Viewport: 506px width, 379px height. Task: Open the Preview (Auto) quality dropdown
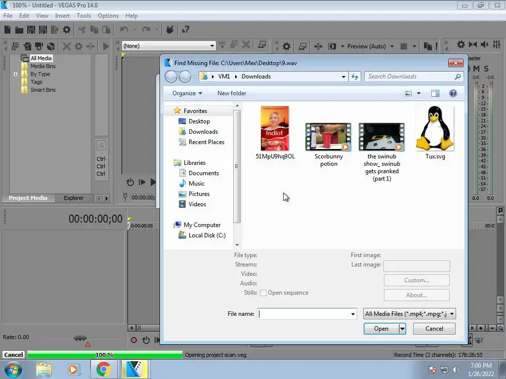pos(392,46)
